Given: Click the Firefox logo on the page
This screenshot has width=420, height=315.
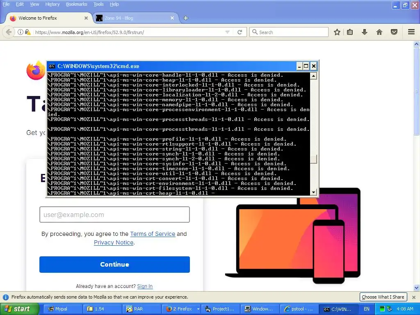Looking at the screenshot, I should 36,71.
